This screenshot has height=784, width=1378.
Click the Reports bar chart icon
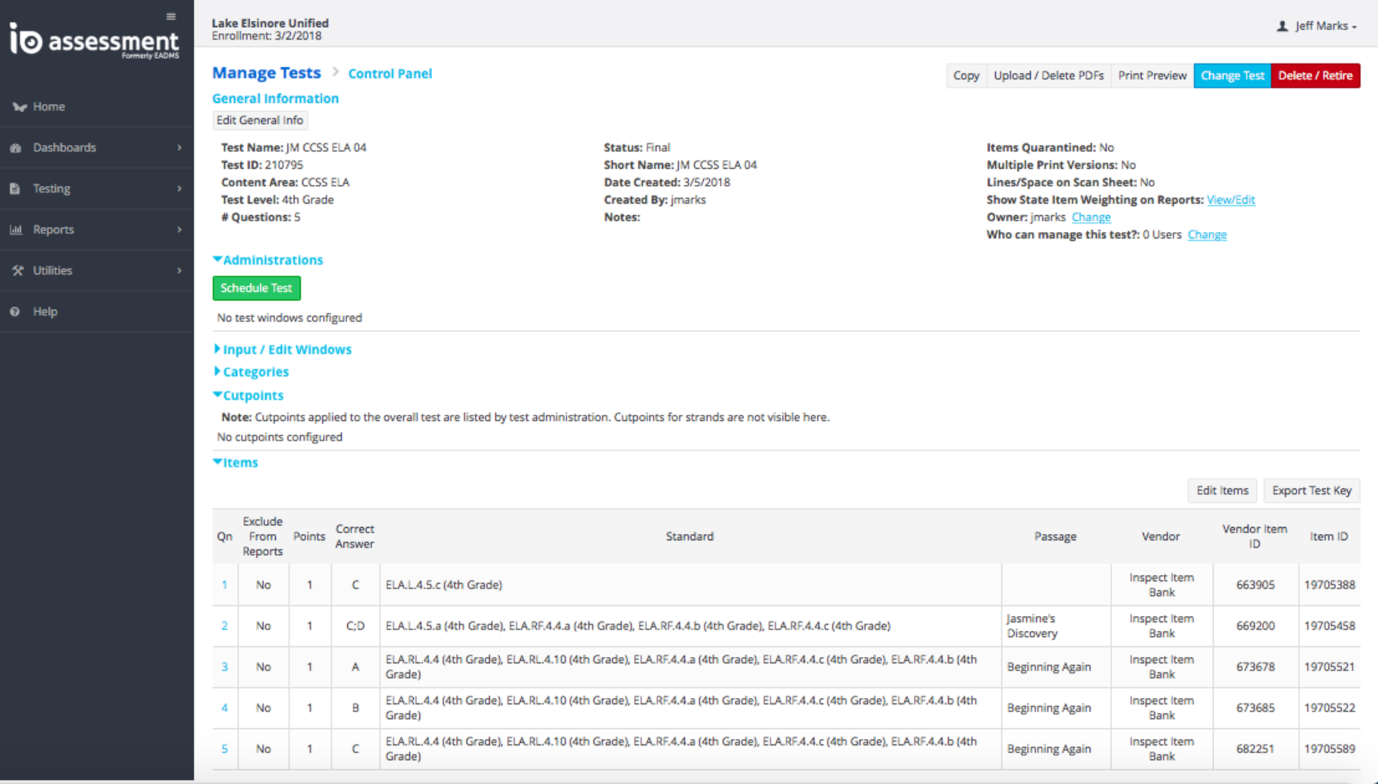16,230
